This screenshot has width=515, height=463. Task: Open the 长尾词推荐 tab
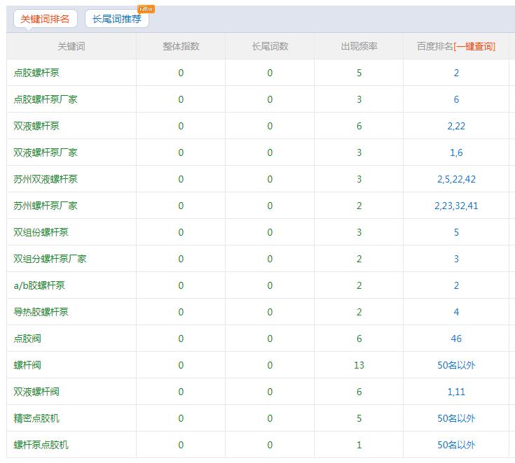pos(117,19)
